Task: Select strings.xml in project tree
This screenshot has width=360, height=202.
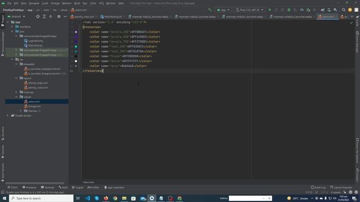Action: pyautogui.click(x=34, y=106)
